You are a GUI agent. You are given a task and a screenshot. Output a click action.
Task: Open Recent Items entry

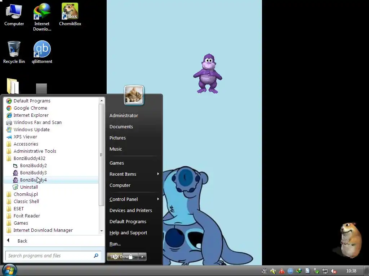pyautogui.click(x=134, y=174)
